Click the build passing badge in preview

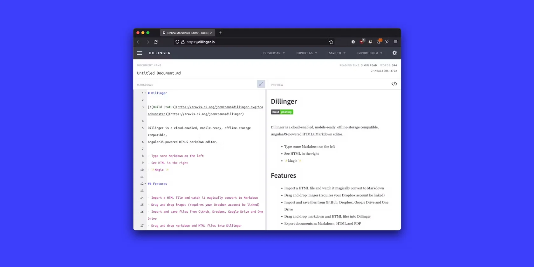(x=282, y=112)
